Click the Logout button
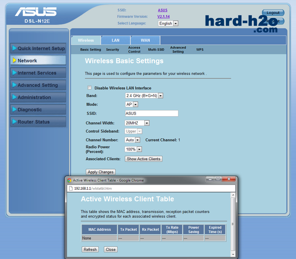 [273, 13]
